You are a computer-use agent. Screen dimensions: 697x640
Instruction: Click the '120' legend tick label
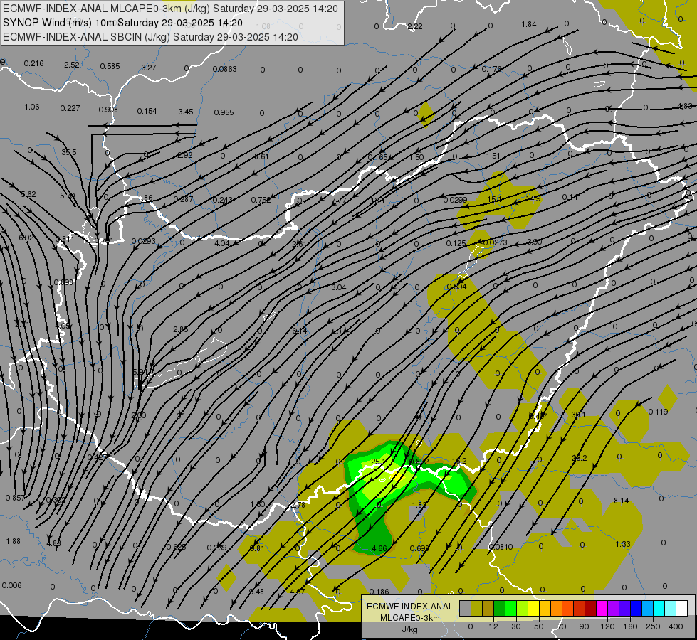(608, 626)
